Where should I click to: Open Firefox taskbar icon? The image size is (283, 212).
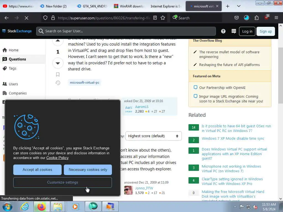point(41,206)
